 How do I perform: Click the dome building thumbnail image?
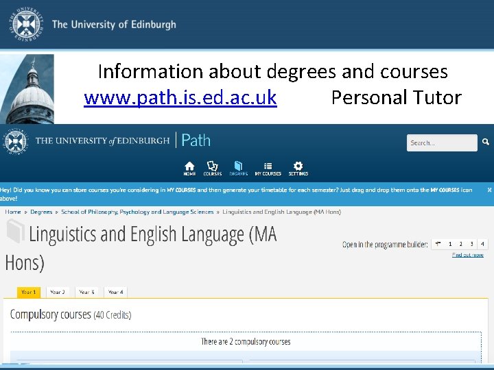(27, 89)
